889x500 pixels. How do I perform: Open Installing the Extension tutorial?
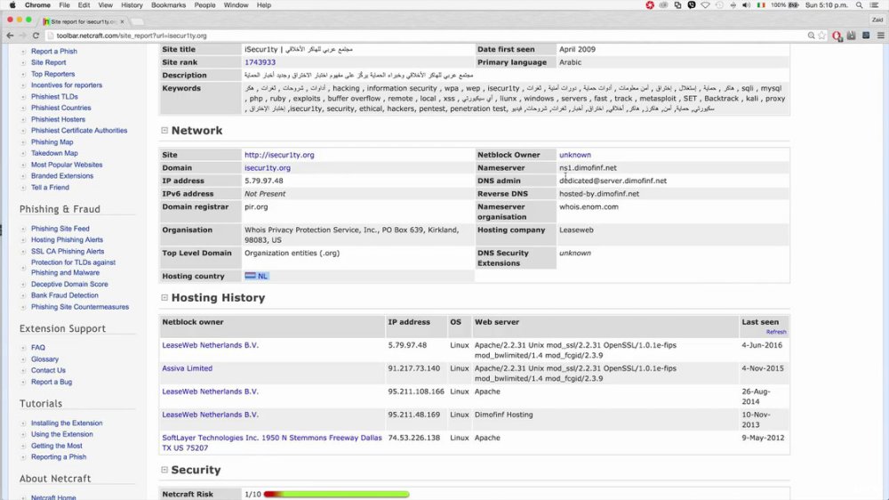pos(67,423)
